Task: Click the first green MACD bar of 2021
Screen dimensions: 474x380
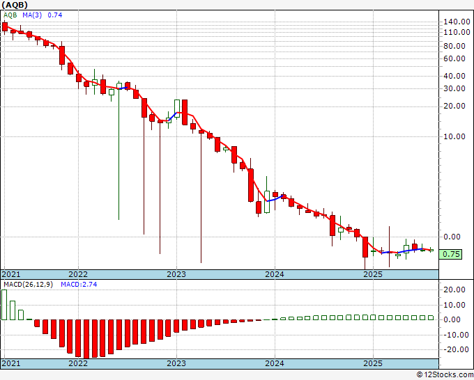Action: tap(4, 305)
